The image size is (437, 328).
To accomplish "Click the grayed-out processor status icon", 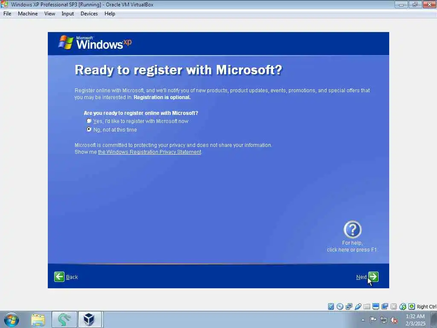I will [393, 307].
